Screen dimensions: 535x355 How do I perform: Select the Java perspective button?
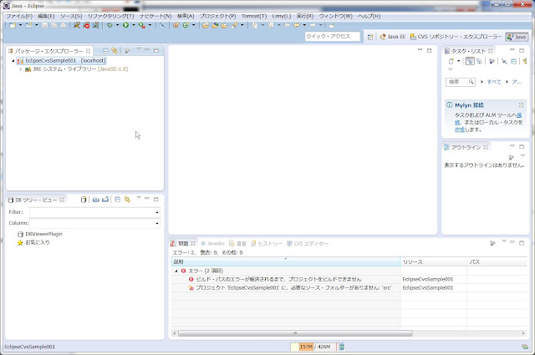(517, 37)
